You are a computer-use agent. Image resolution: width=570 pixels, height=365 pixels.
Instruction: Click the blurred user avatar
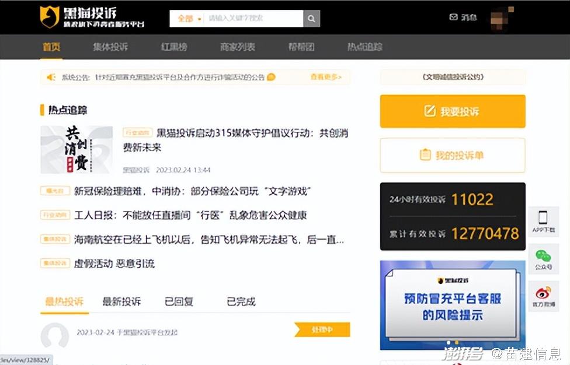point(502,18)
